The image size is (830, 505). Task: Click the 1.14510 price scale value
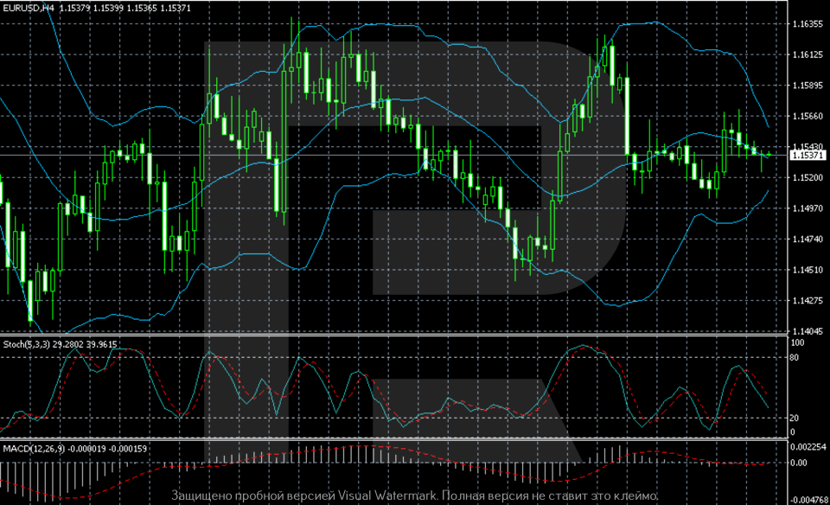[808, 270]
